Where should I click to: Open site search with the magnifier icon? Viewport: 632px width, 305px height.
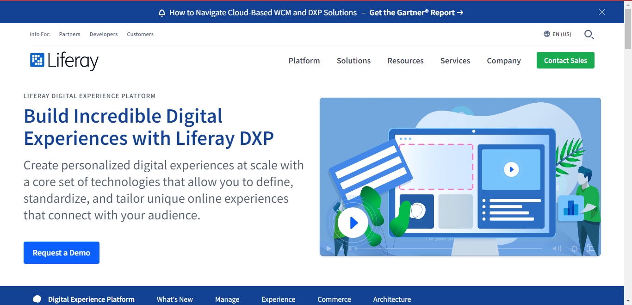click(x=589, y=34)
